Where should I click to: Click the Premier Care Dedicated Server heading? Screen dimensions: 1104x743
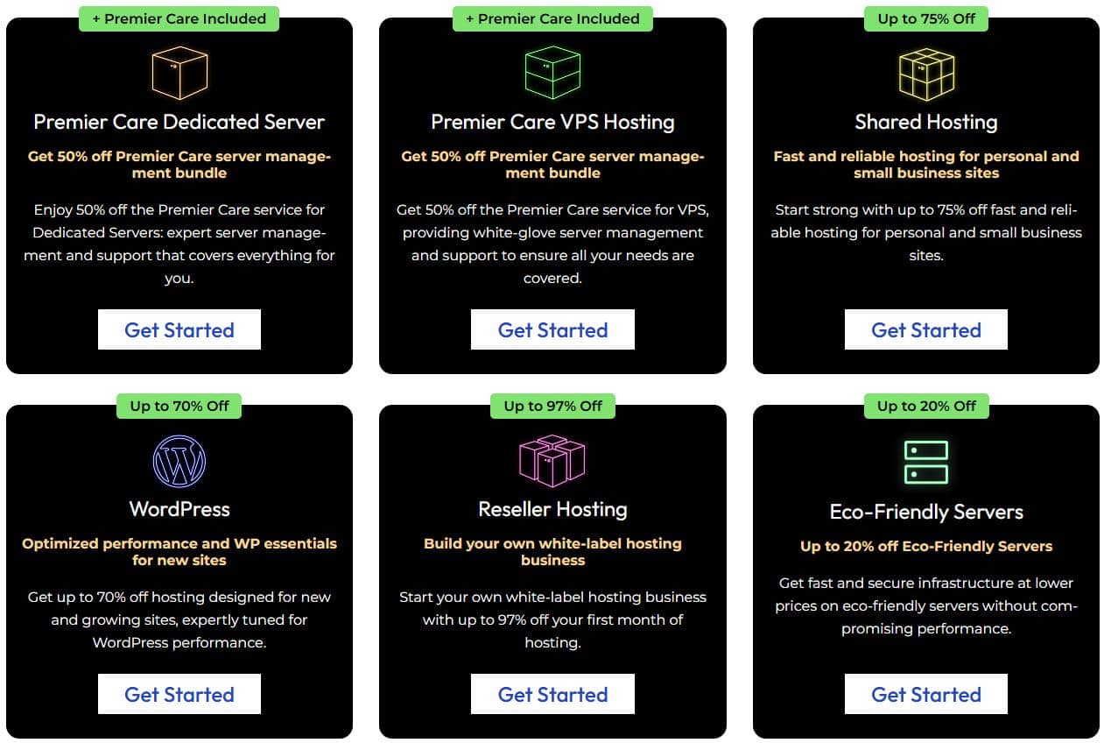(x=179, y=122)
